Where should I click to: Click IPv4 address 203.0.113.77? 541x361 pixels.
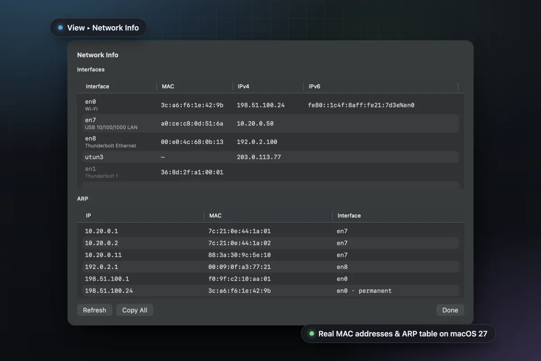point(259,157)
